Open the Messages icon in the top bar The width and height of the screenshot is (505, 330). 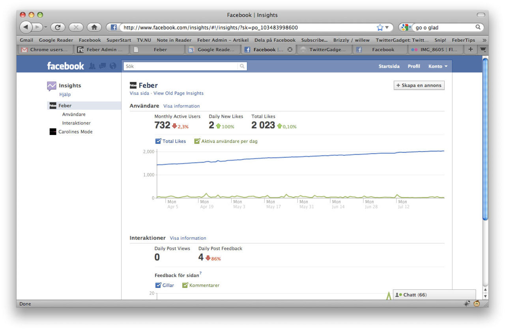tap(102, 66)
